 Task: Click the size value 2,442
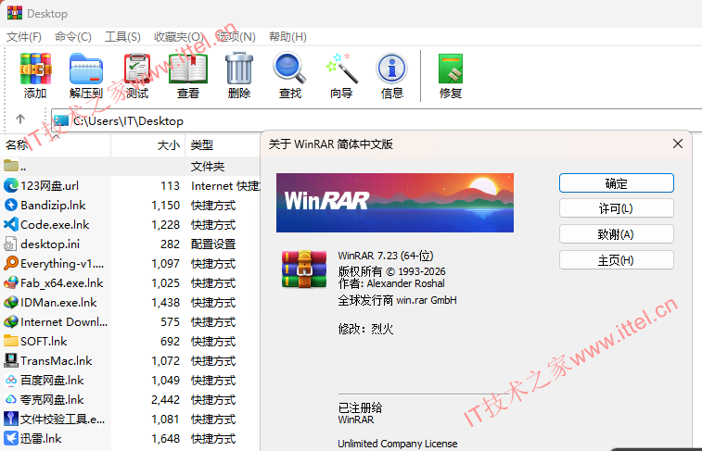[165, 399]
